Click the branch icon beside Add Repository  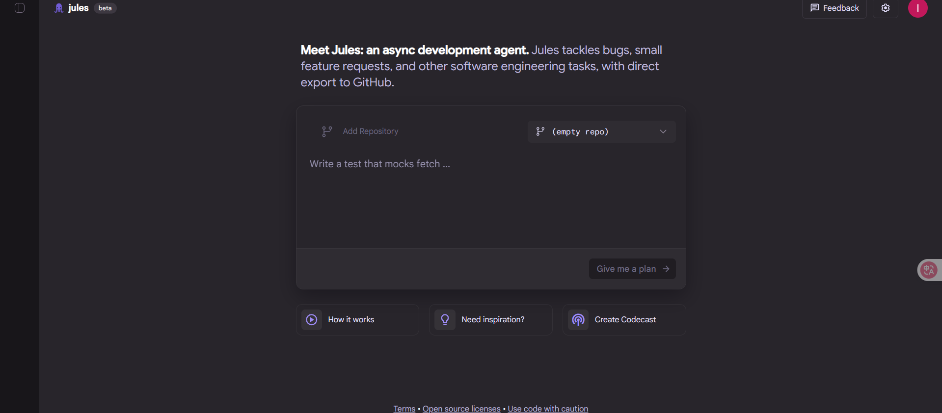pos(327,131)
